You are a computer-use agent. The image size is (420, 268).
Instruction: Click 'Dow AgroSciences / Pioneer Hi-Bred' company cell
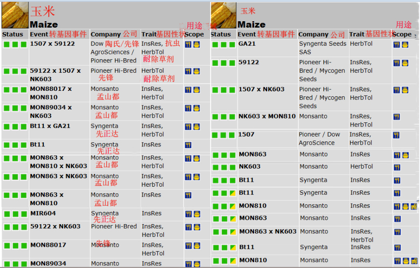(113, 52)
